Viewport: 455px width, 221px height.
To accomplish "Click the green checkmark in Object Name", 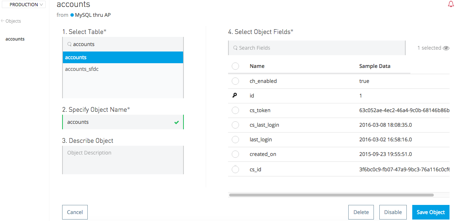I will [x=177, y=122].
